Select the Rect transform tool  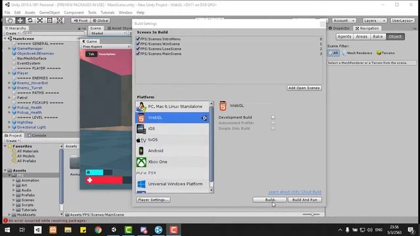50,20
